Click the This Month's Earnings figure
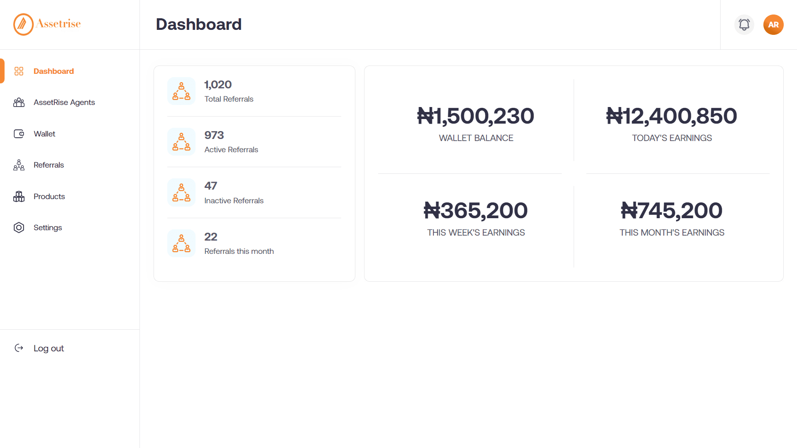 672,210
